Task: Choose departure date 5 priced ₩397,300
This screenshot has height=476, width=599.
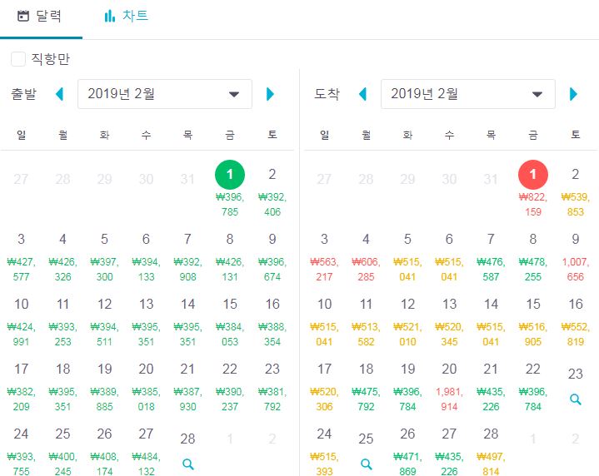Action: (104, 258)
